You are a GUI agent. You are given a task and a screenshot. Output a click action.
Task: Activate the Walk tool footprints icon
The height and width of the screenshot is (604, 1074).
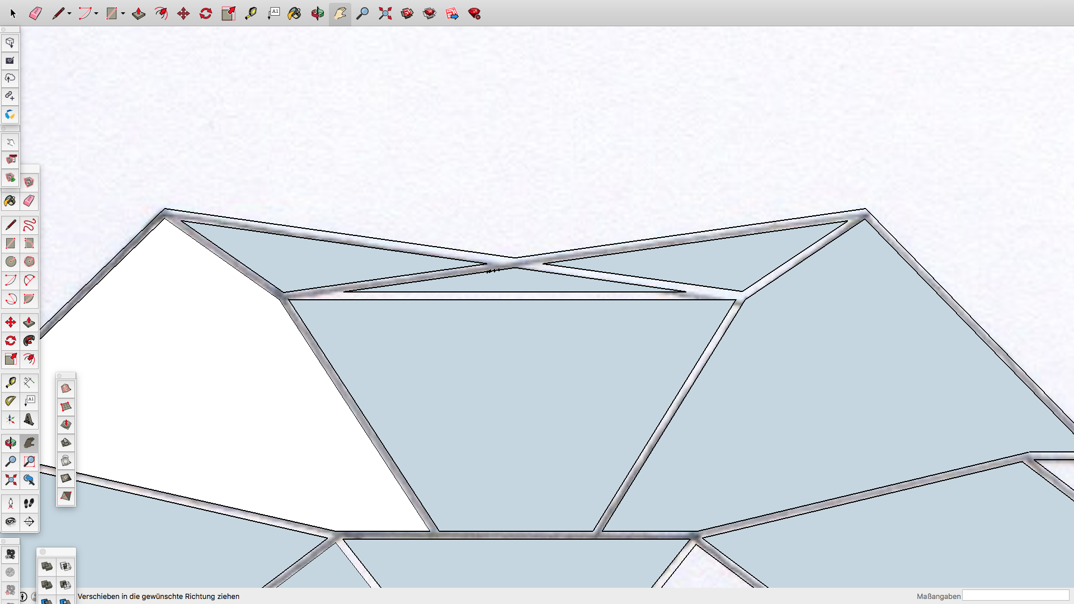[x=29, y=503]
